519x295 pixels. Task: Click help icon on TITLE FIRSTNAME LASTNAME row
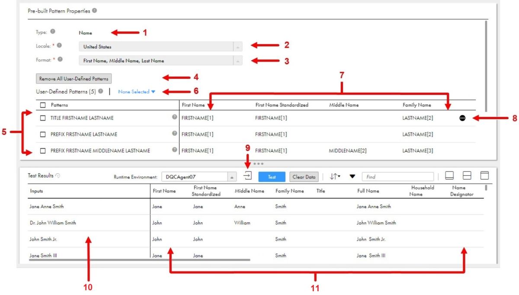tap(175, 117)
